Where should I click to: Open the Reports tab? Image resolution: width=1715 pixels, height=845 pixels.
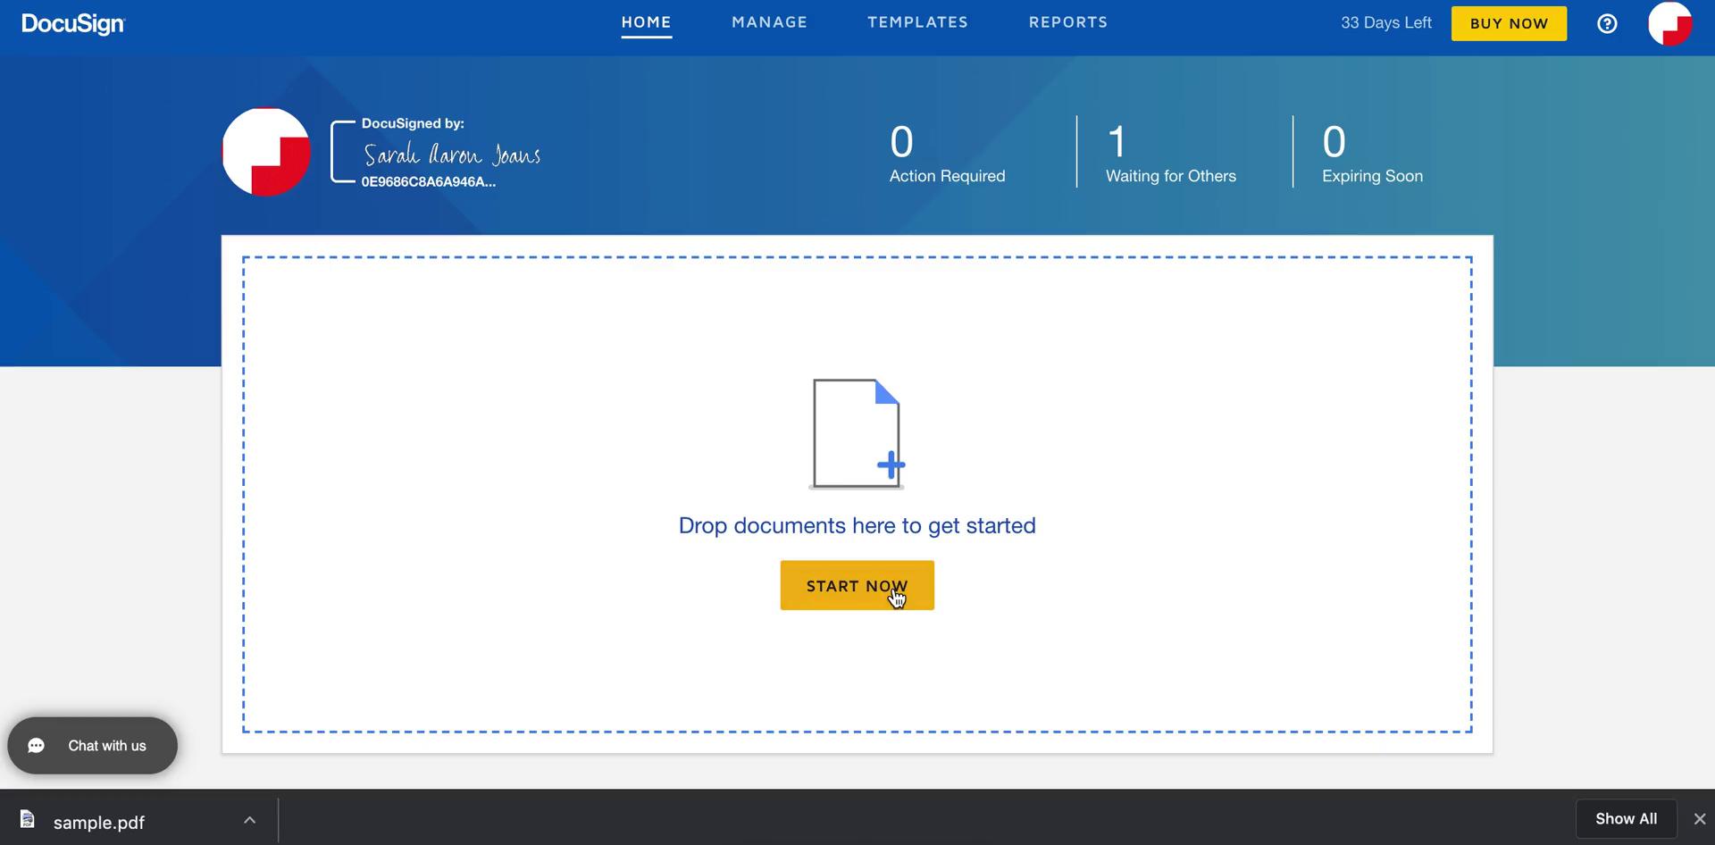(x=1068, y=22)
